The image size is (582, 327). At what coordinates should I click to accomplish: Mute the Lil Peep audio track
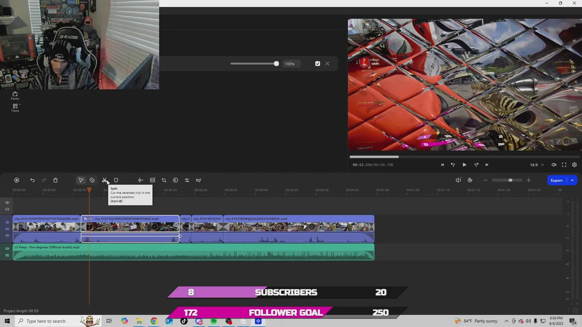tap(7, 248)
